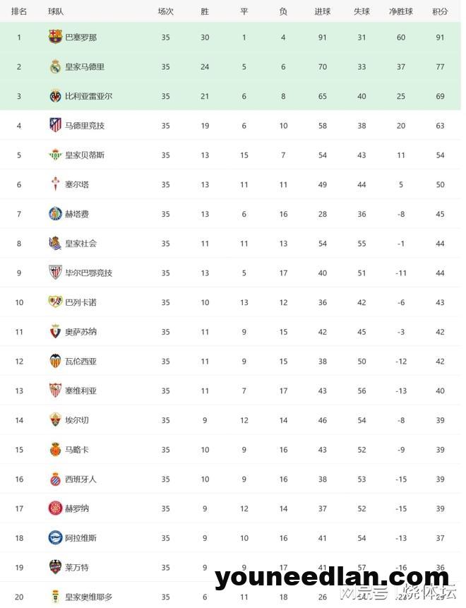This screenshot has height=608, width=466.
Task: Click the Valencia bat crest icon
Action: coord(55,361)
